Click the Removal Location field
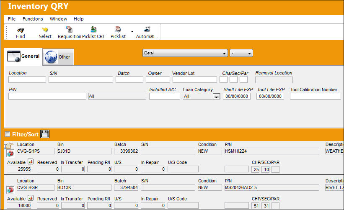The height and width of the screenshot is (210, 344). tap(274, 80)
